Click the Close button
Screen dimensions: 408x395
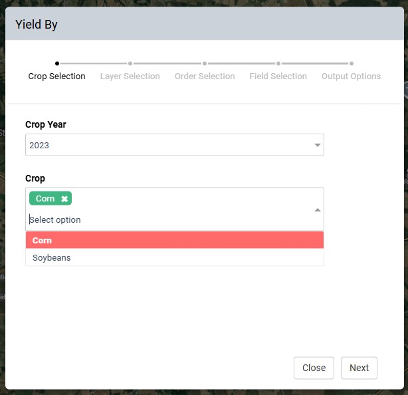point(314,368)
